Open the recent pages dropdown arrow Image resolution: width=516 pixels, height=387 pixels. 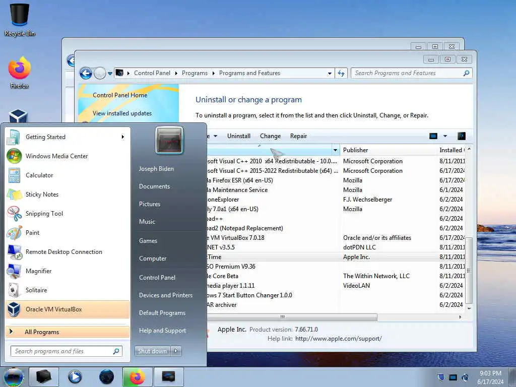pos(110,74)
